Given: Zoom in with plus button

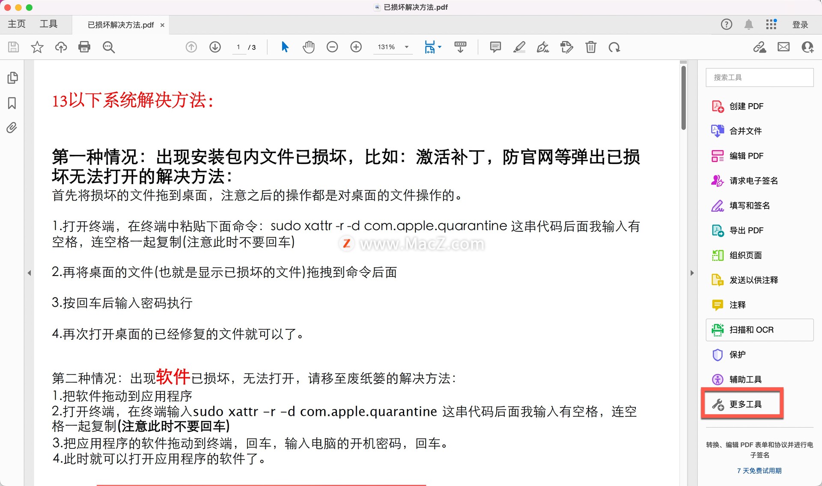Looking at the screenshot, I should [356, 47].
